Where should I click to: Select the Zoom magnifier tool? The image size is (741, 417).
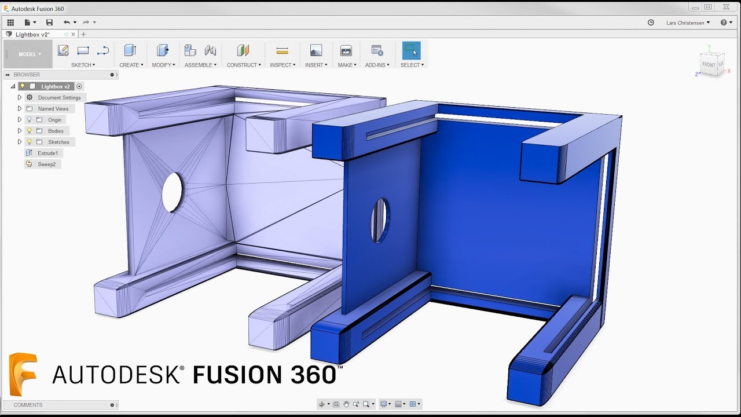click(x=356, y=404)
